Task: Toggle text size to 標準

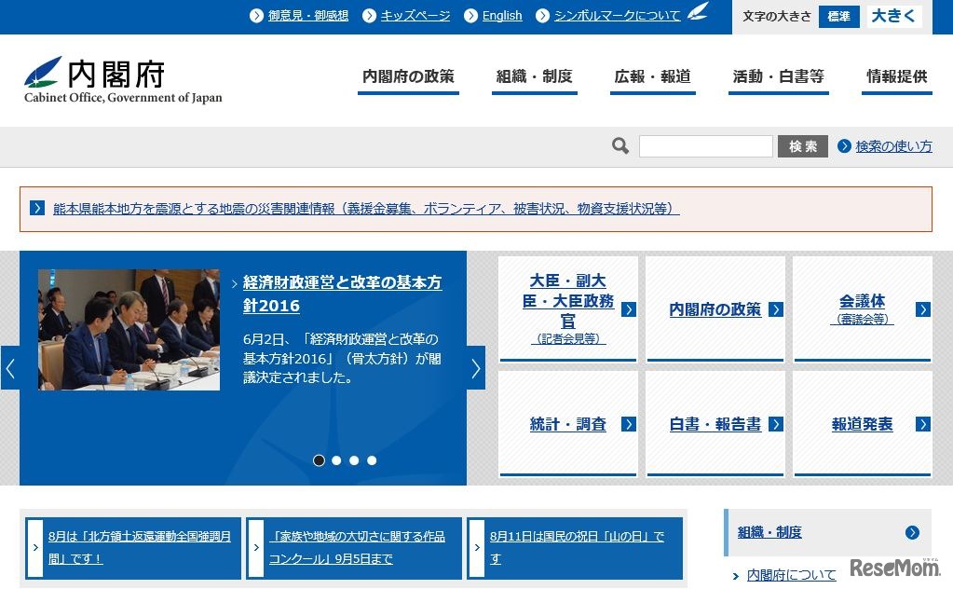Action: point(837,16)
